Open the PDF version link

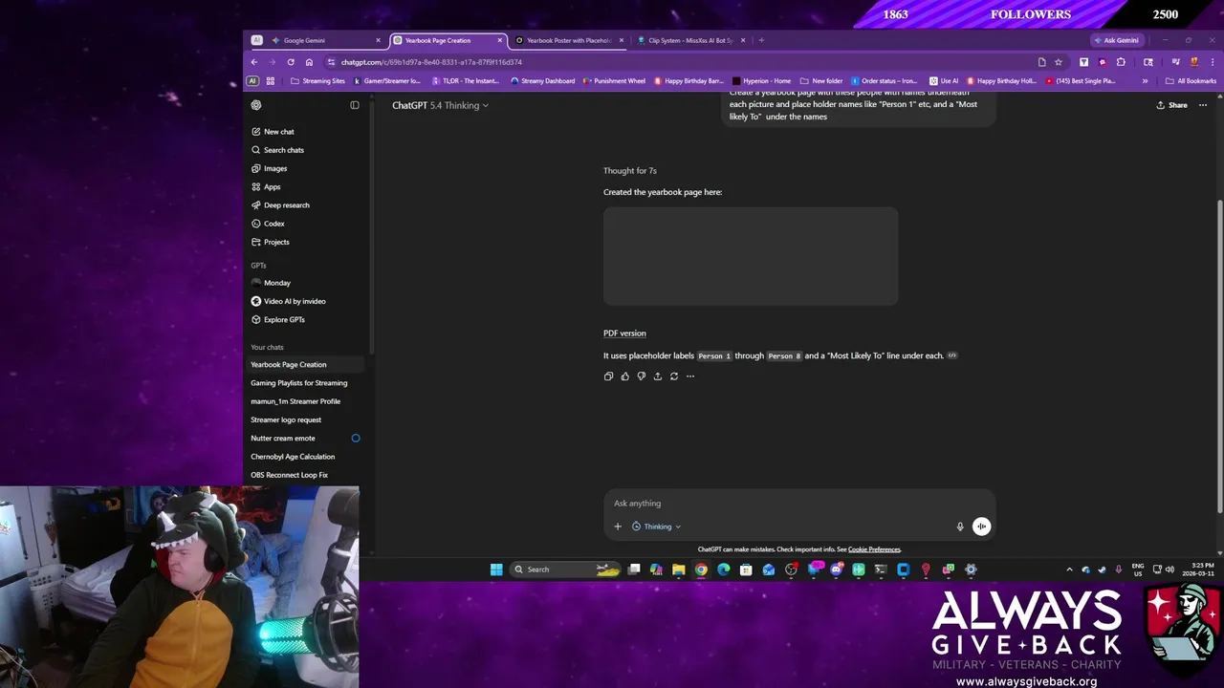pyautogui.click(x=624, y=333)
